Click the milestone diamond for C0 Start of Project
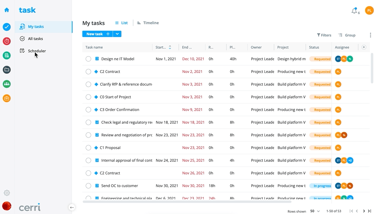Screen dimensions: 381x214 [x=96, y=97]
